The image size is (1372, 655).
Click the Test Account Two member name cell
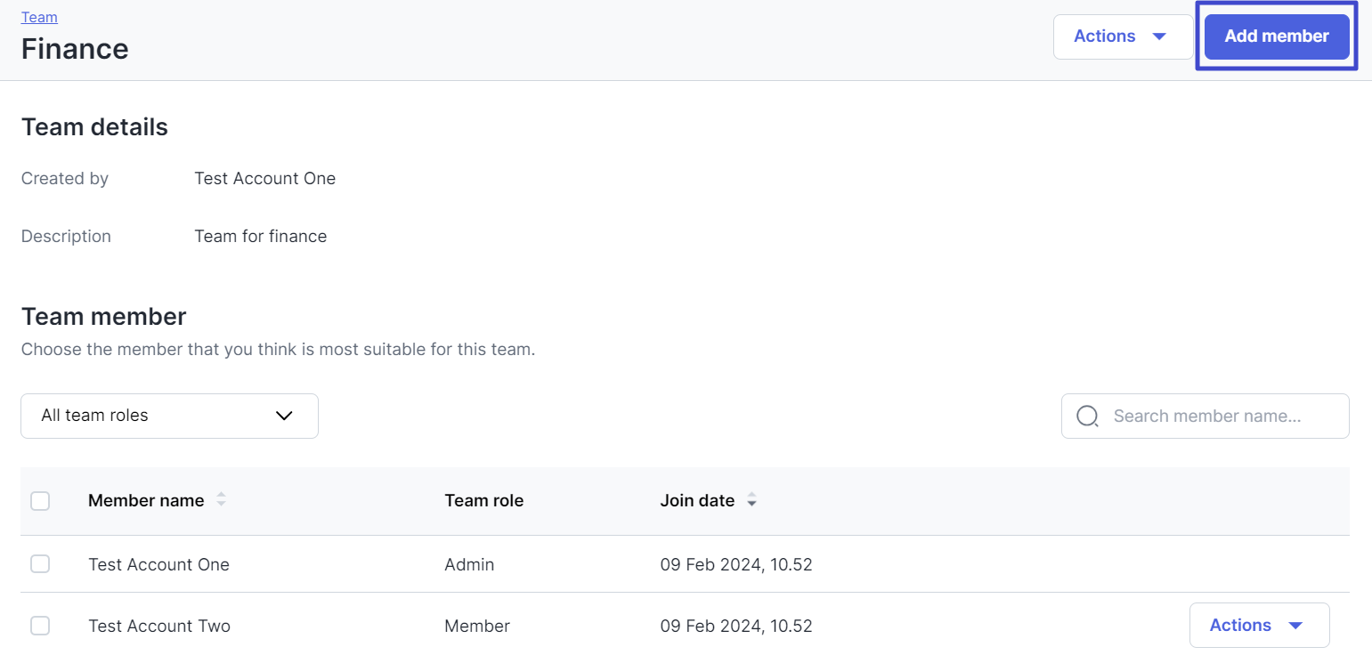click(x=159, y=626)
